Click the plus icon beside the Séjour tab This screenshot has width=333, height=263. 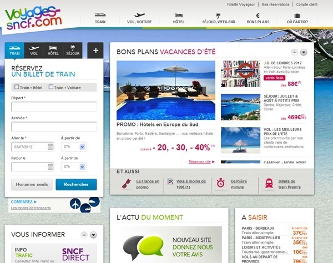coord(95,50)
